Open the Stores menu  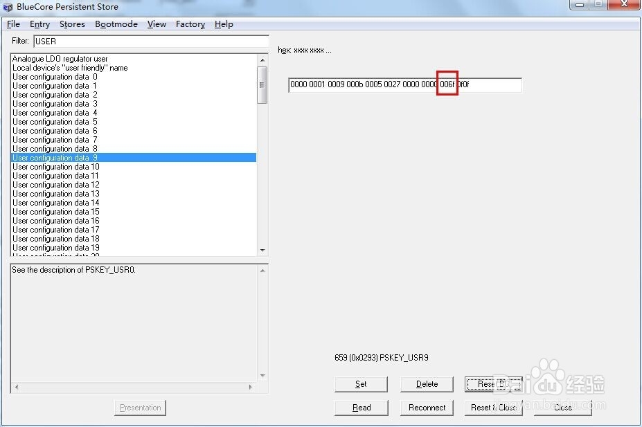click(72, 24)
